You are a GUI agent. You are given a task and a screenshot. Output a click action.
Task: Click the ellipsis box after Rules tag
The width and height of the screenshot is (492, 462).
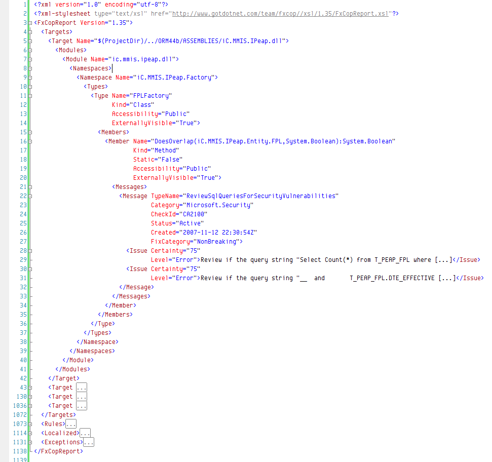click(71, 424)
